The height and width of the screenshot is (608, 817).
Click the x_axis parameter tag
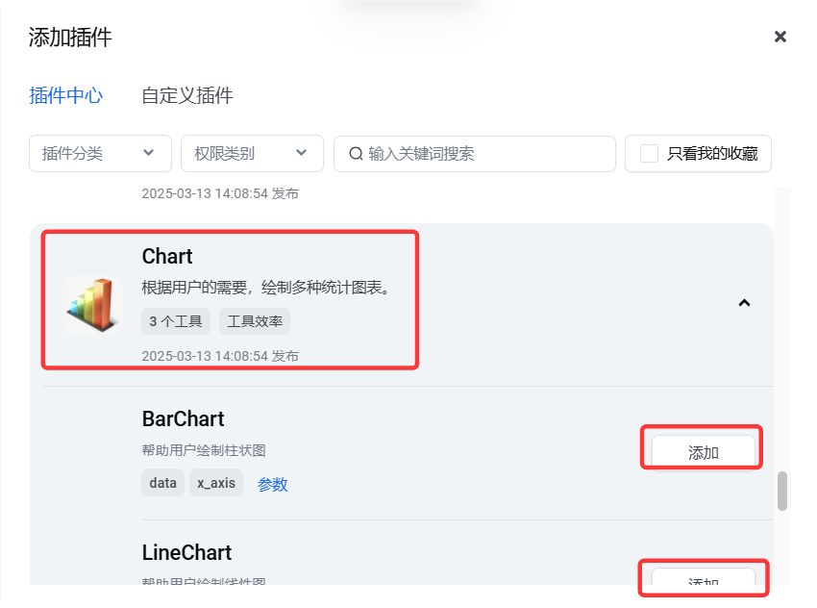click(x=216, y=483)
